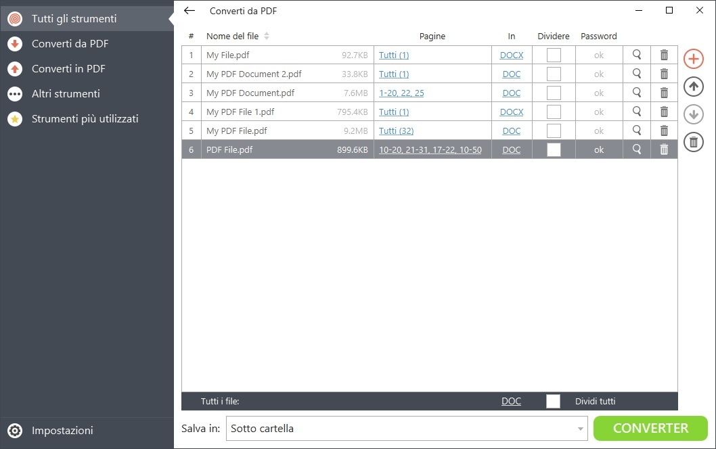
Task: Move selected file down with arrow icon
Action: pyautogui.click(x=693, y=114)
